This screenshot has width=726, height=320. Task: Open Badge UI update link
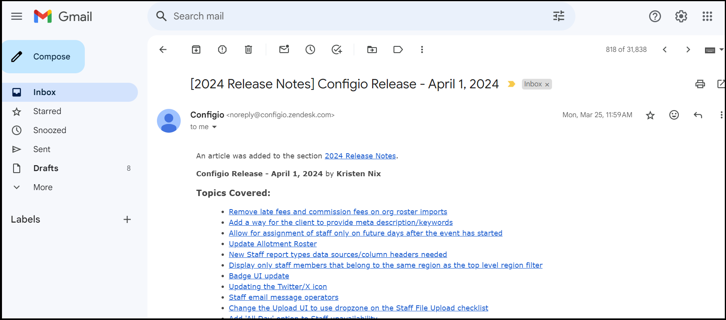259,276
